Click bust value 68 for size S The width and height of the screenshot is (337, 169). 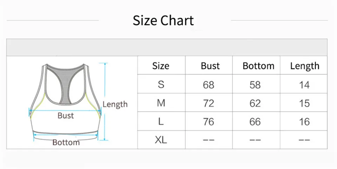(x=209, y=85)
